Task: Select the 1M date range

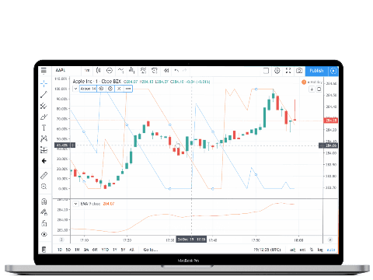Action: tap(77, 250)
